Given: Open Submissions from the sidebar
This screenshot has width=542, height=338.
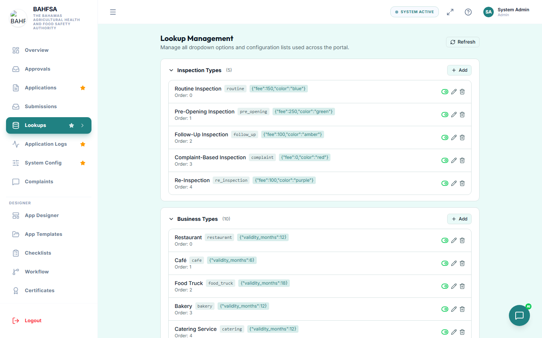Looking at the screenshot, I should (x=49, y=107).
